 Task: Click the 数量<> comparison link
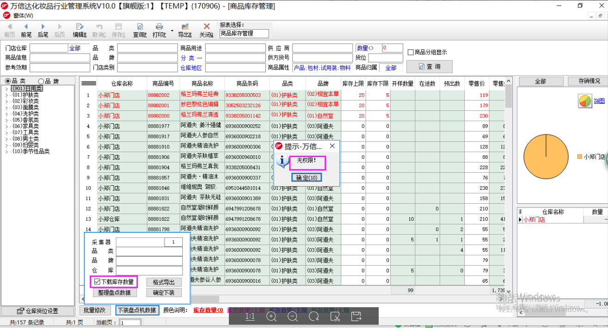click(x=365, y=48)
